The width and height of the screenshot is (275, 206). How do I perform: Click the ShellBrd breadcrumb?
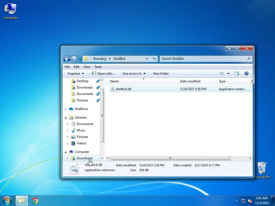(x=119, y=59)
